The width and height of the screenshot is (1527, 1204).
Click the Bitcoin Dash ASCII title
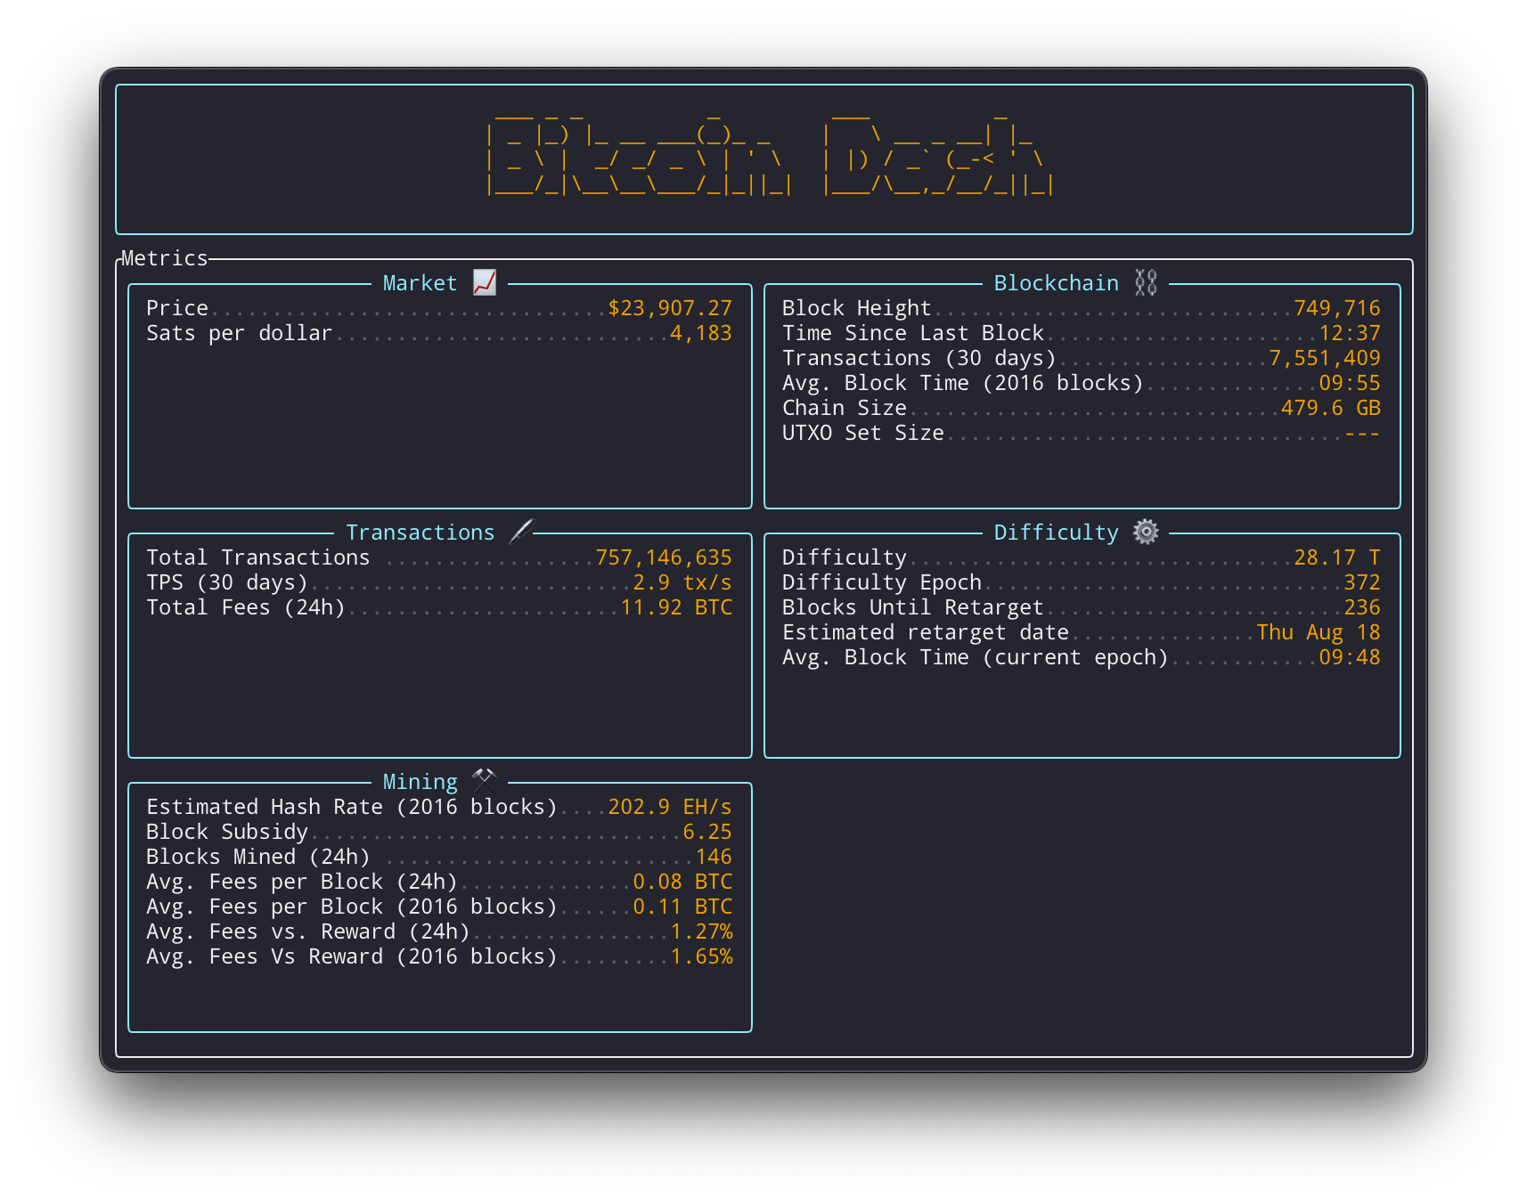click(x=771, y=156)
